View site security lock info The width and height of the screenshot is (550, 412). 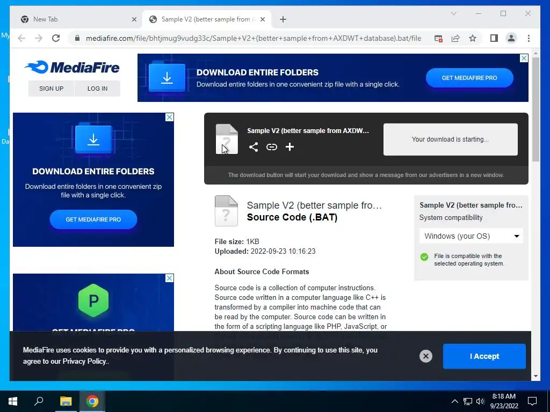click(x=77, y=38)
